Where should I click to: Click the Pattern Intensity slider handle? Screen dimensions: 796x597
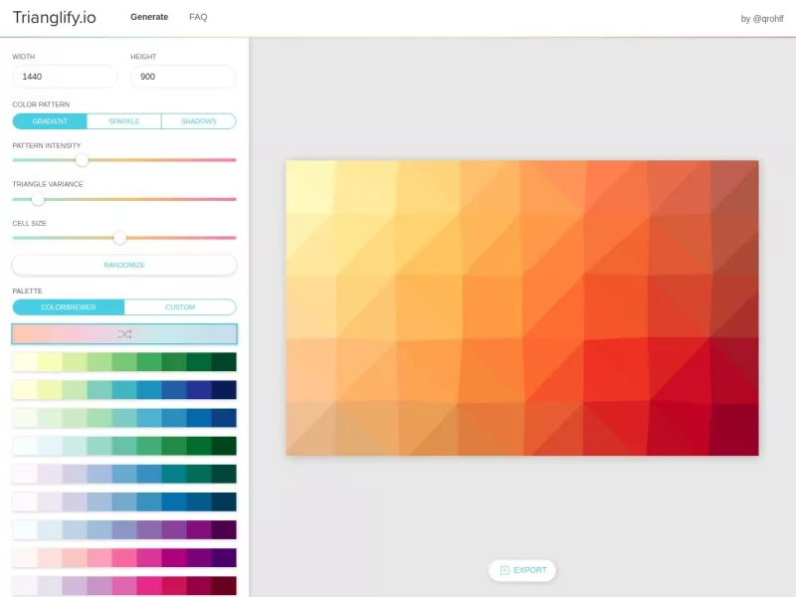coord(82,160)
